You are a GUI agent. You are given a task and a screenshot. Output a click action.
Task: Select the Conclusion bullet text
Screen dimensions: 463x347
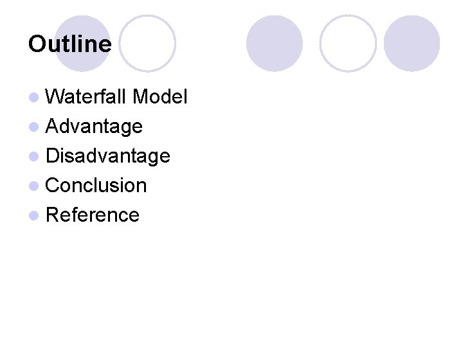tap(96, 185)
